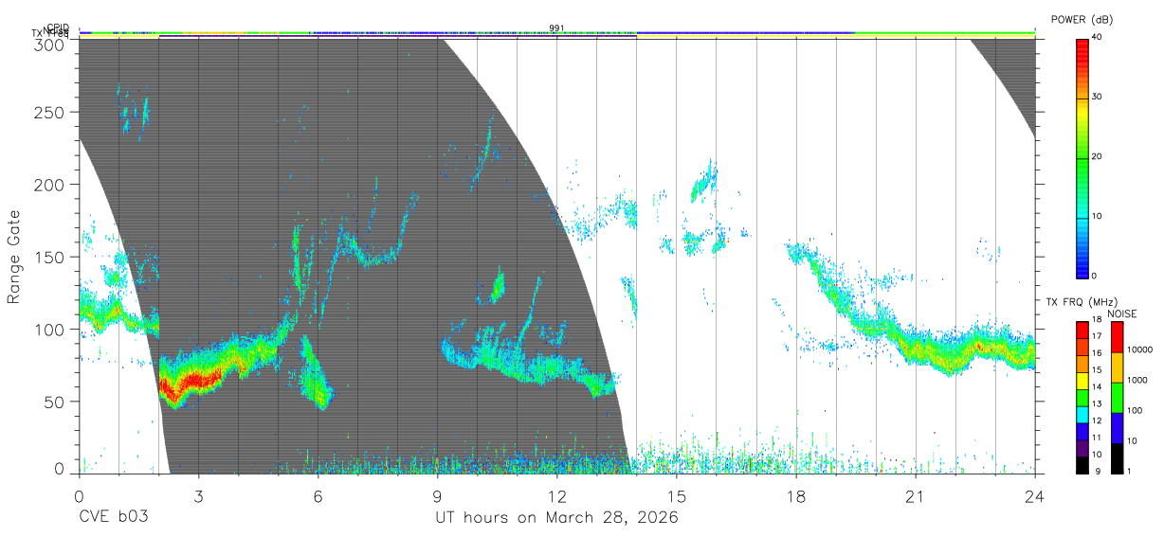The image size is (1164, 537).
Task: Click the 18 label on TX FRQ legend
Action: [x=1097, y=319]
